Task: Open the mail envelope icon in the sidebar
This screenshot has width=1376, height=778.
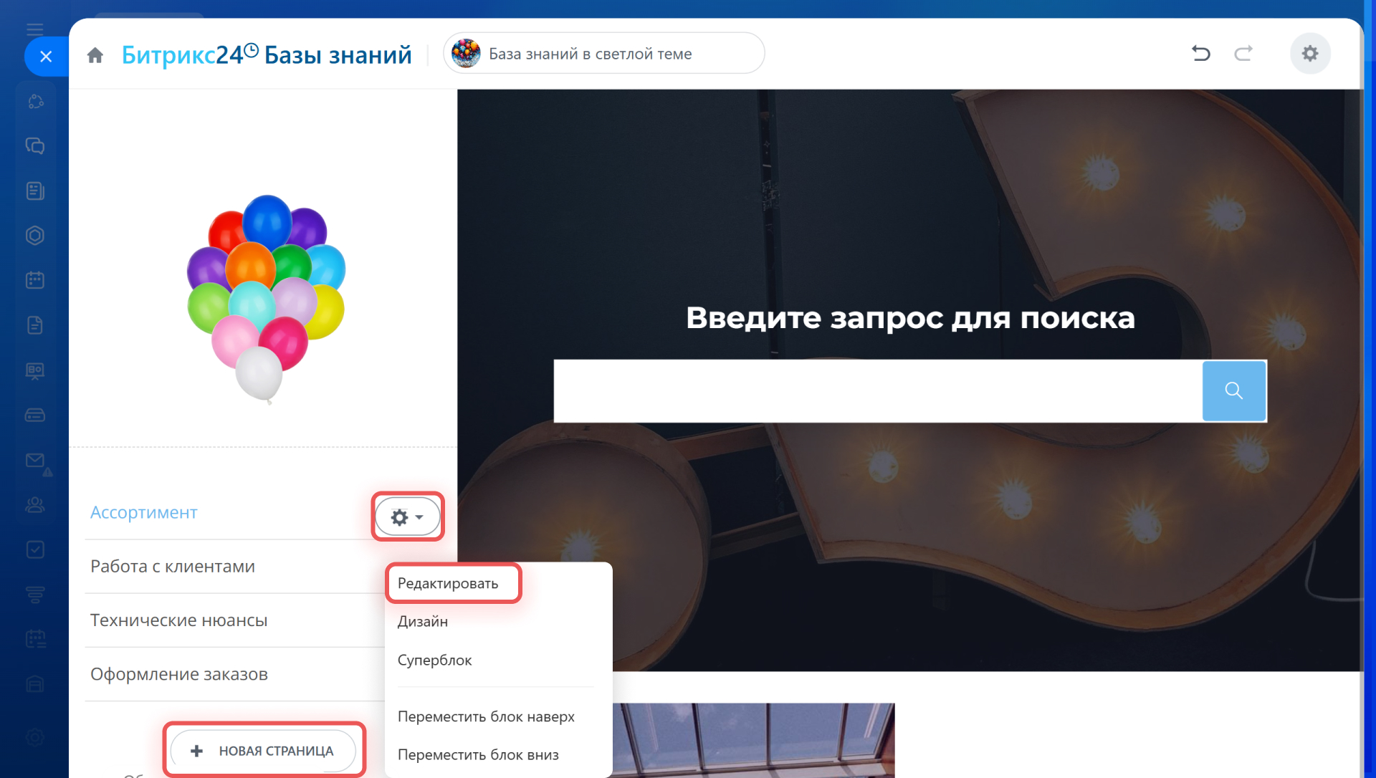Action: 35,460
